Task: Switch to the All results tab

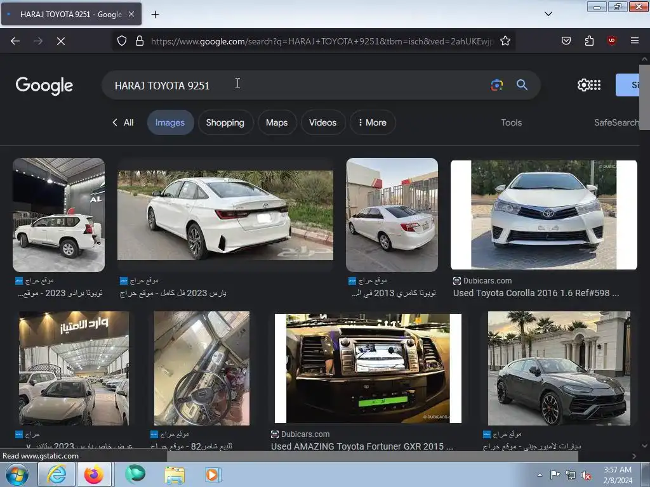Action: (124, 122)
